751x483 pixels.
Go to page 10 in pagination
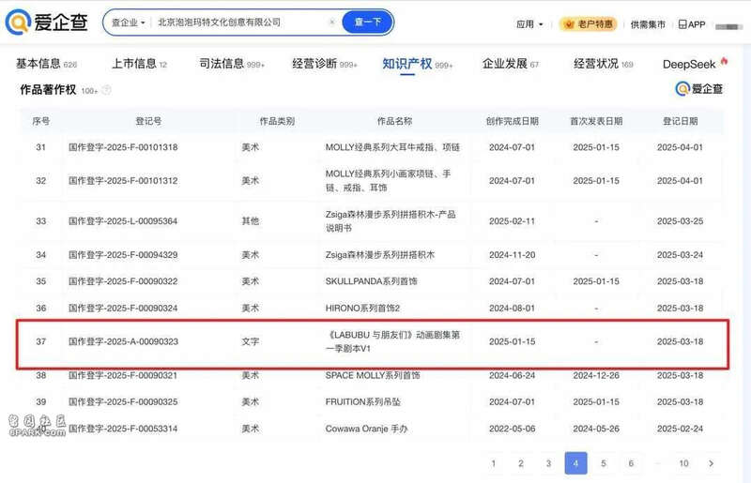684,463
